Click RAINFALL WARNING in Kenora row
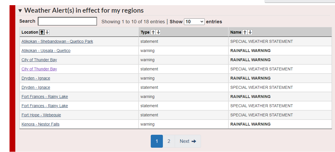335x152 pixels. (x=250, y=124)
